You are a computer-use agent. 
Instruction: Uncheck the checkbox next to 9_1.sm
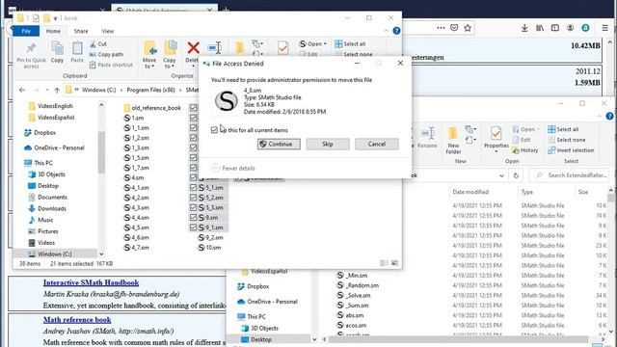[x=193, y=227]
